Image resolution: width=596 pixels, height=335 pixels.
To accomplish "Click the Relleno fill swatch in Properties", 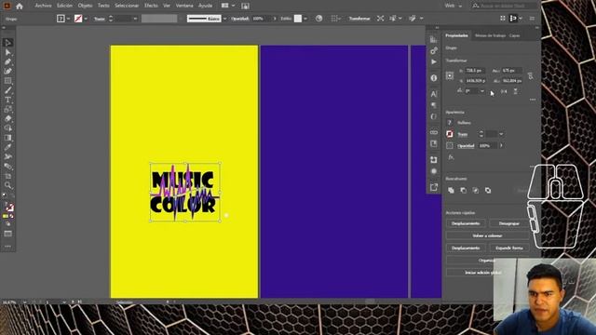I will point(450,122).
